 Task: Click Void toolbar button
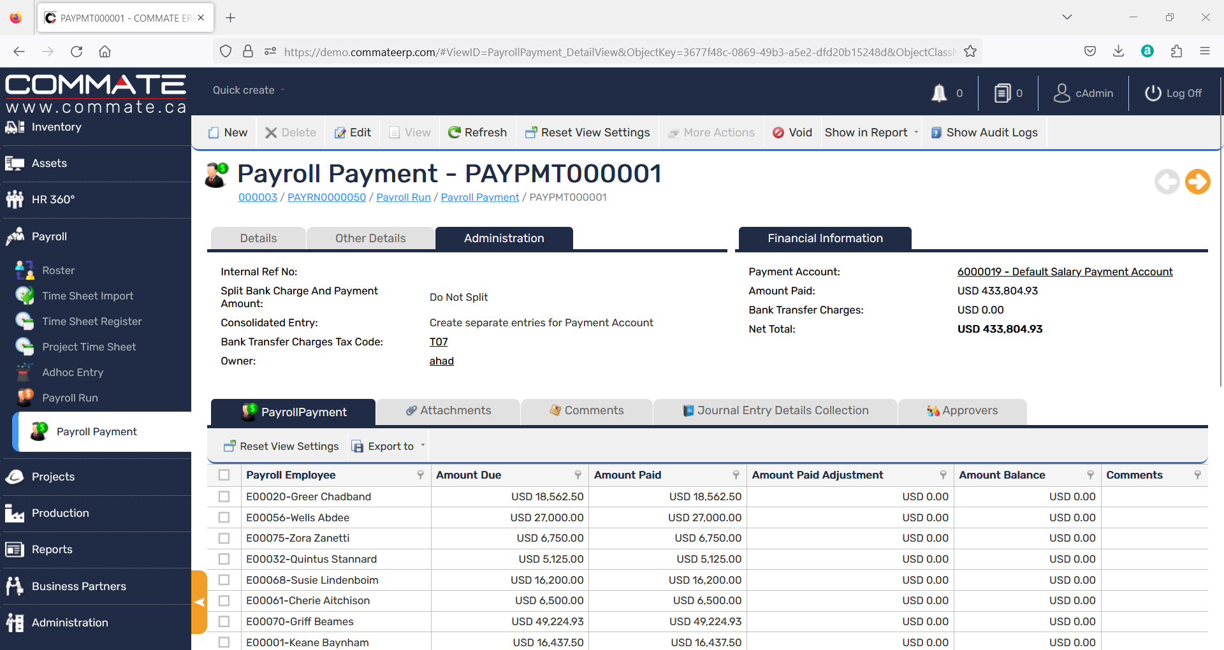[x=792, y=133]
